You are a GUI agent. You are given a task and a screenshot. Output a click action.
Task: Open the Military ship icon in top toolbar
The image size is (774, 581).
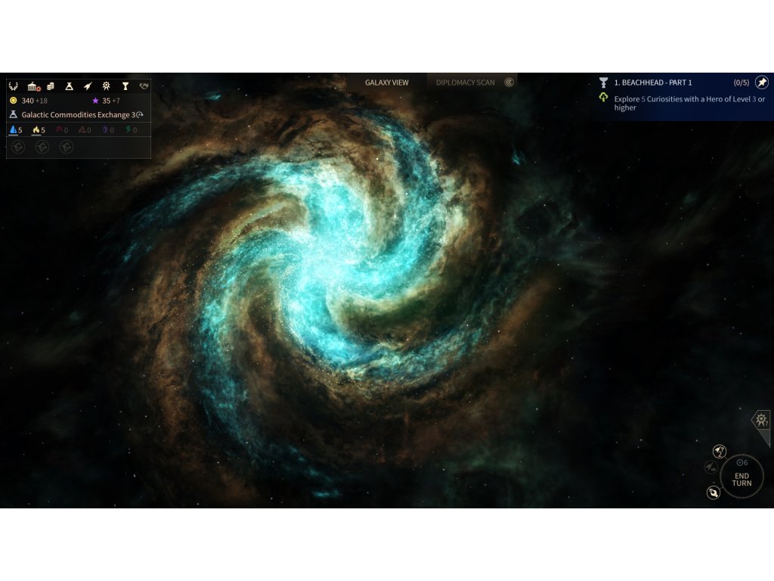(x=88, y=86)
